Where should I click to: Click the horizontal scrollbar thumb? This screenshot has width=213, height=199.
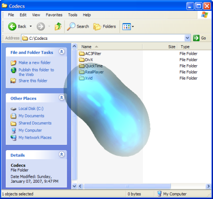127,186
